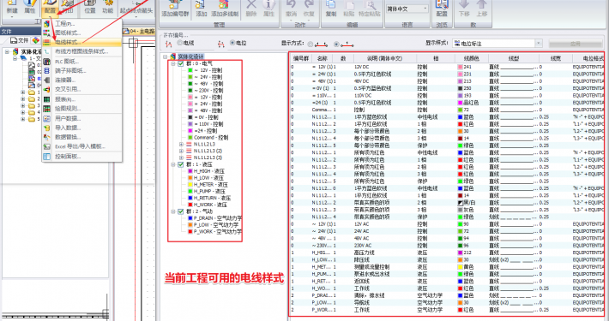Click the 上移 (move up) arrow icon
Image resolution: width=609 pixels, height=321 pixels.
pyautogui.click(x=481, y=4)
